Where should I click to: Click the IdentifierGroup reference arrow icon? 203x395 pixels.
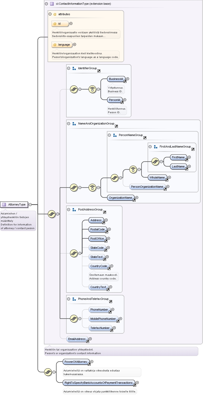pyautogui.click(x=99, y=71)
